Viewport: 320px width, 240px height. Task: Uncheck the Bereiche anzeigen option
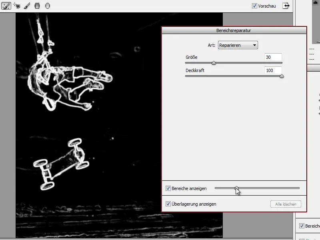point(168,188)
